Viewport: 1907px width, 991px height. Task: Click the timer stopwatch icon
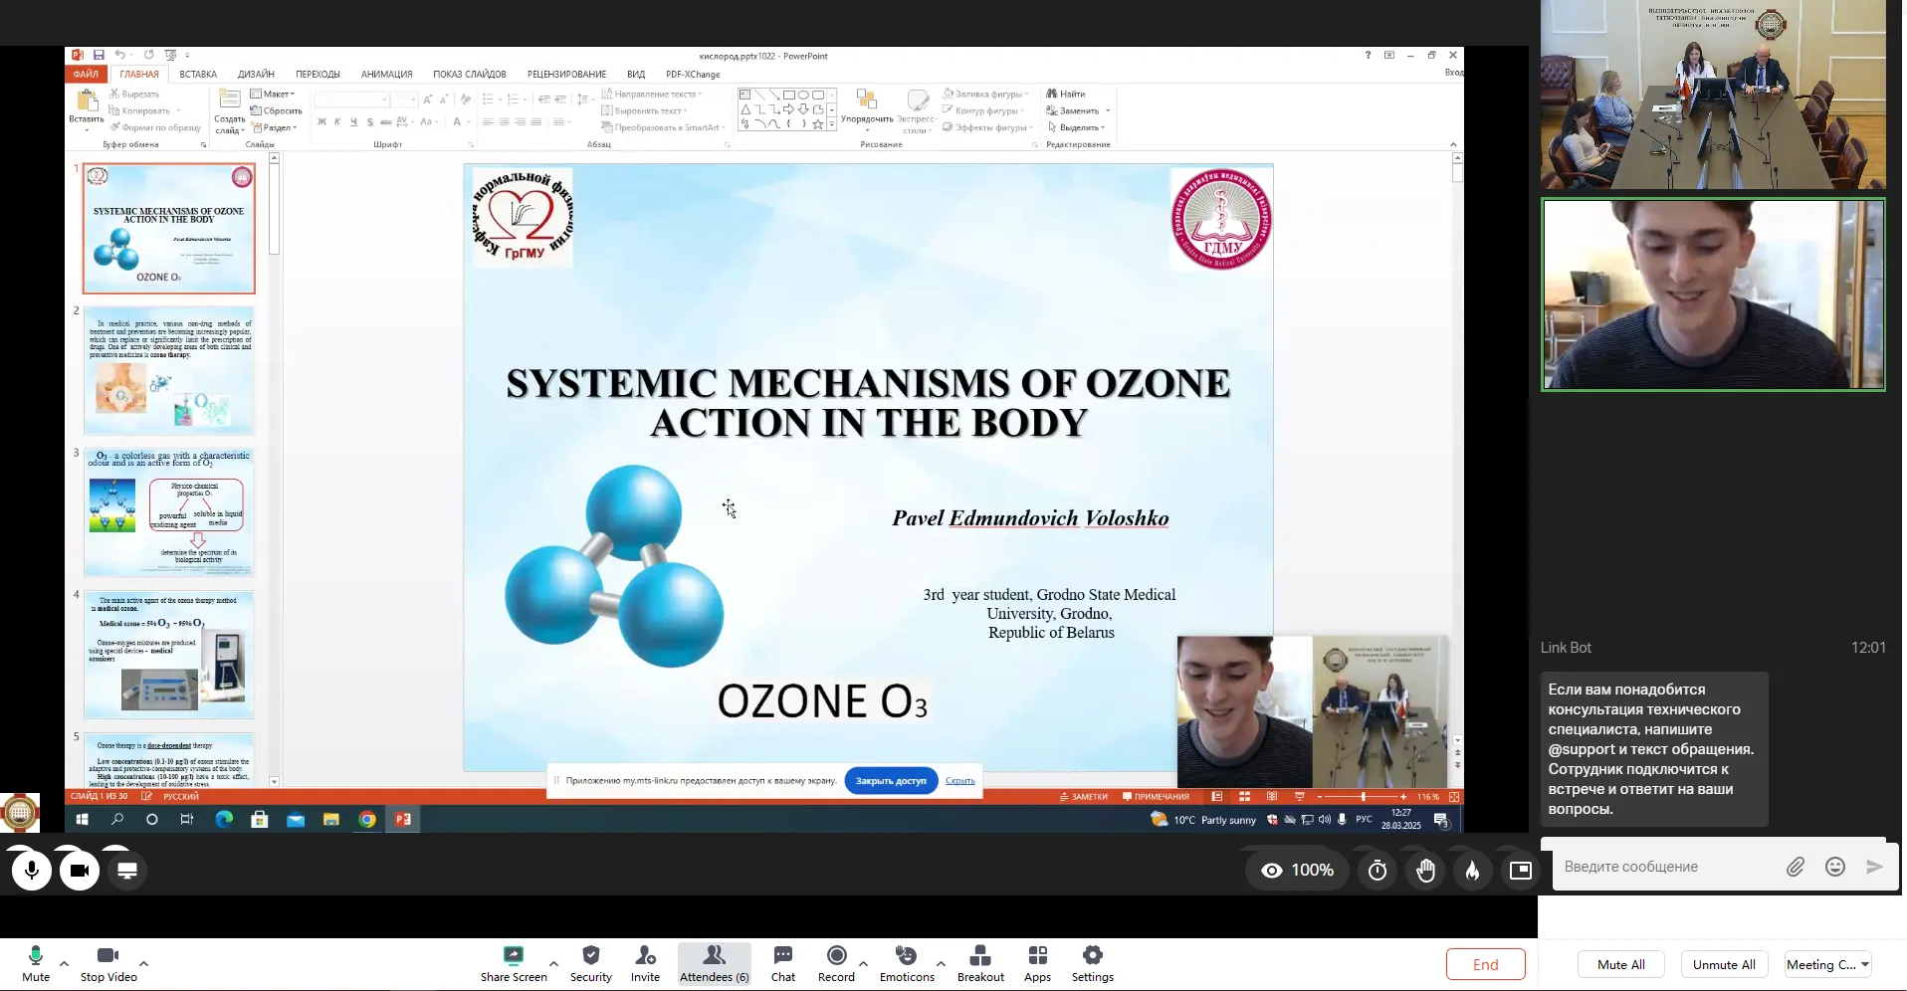click(1377, 871)
